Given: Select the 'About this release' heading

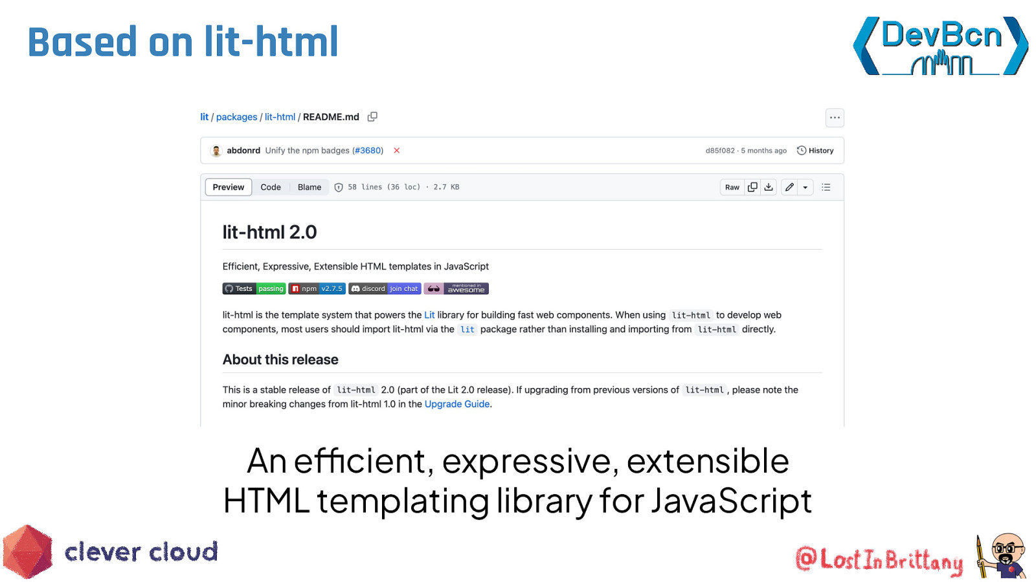Looking at the screenshot, I should [x=280, y=360].
